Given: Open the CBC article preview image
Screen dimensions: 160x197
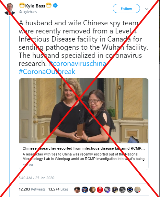Looking at the screenshot, I should click(84, 111).
